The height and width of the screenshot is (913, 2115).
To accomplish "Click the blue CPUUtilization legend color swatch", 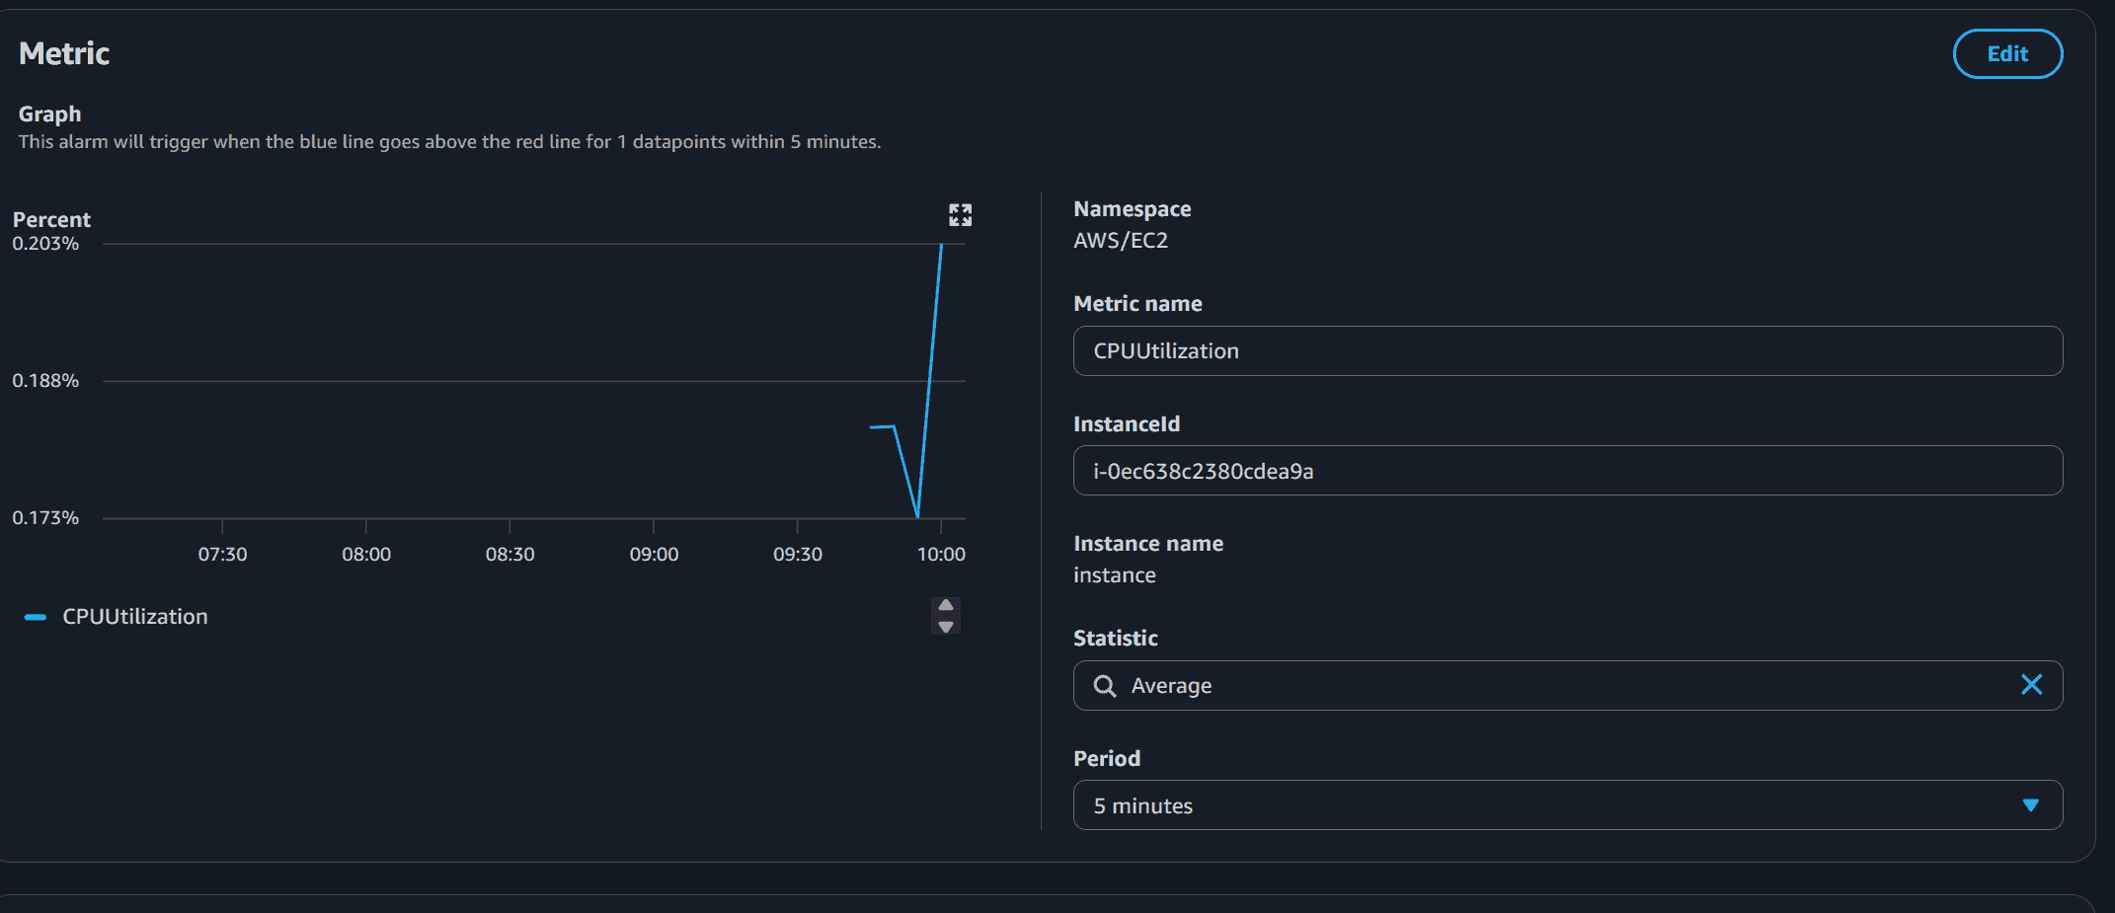I will click(x=36, y=617).
